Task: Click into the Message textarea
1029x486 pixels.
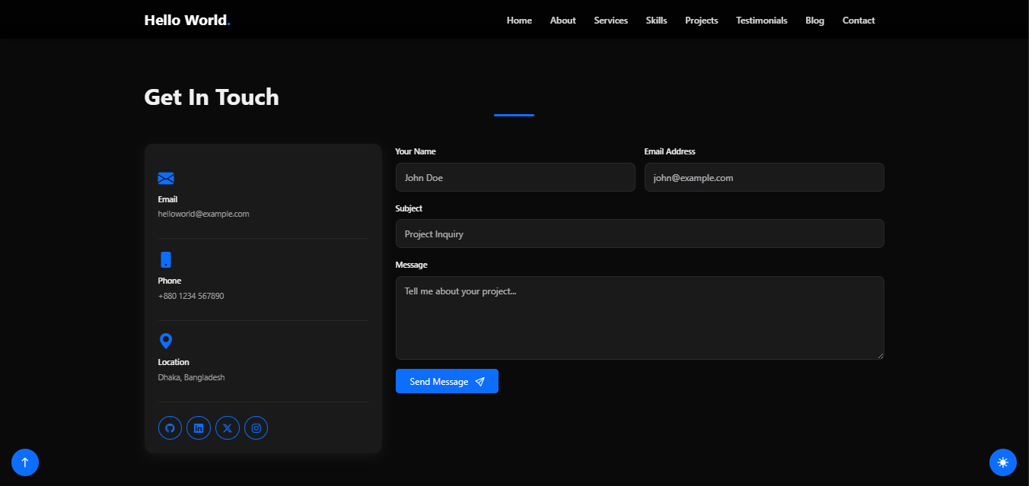Action: (x=640, y=318)
